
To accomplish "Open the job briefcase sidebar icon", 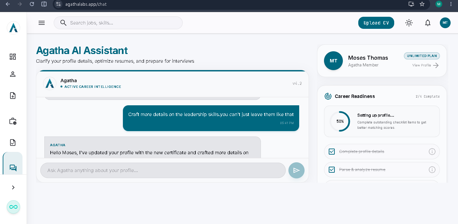I will (x=13, y=121).
